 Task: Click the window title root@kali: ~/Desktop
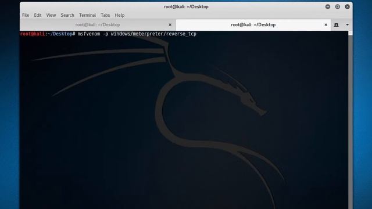pos(186,6)
